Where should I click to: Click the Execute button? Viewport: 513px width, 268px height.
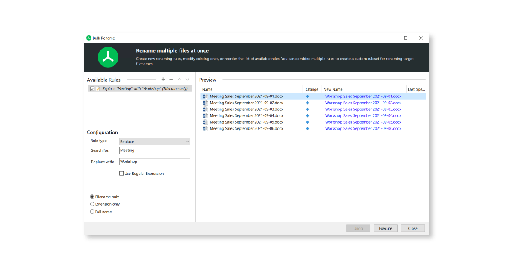[x=385, y=228]
